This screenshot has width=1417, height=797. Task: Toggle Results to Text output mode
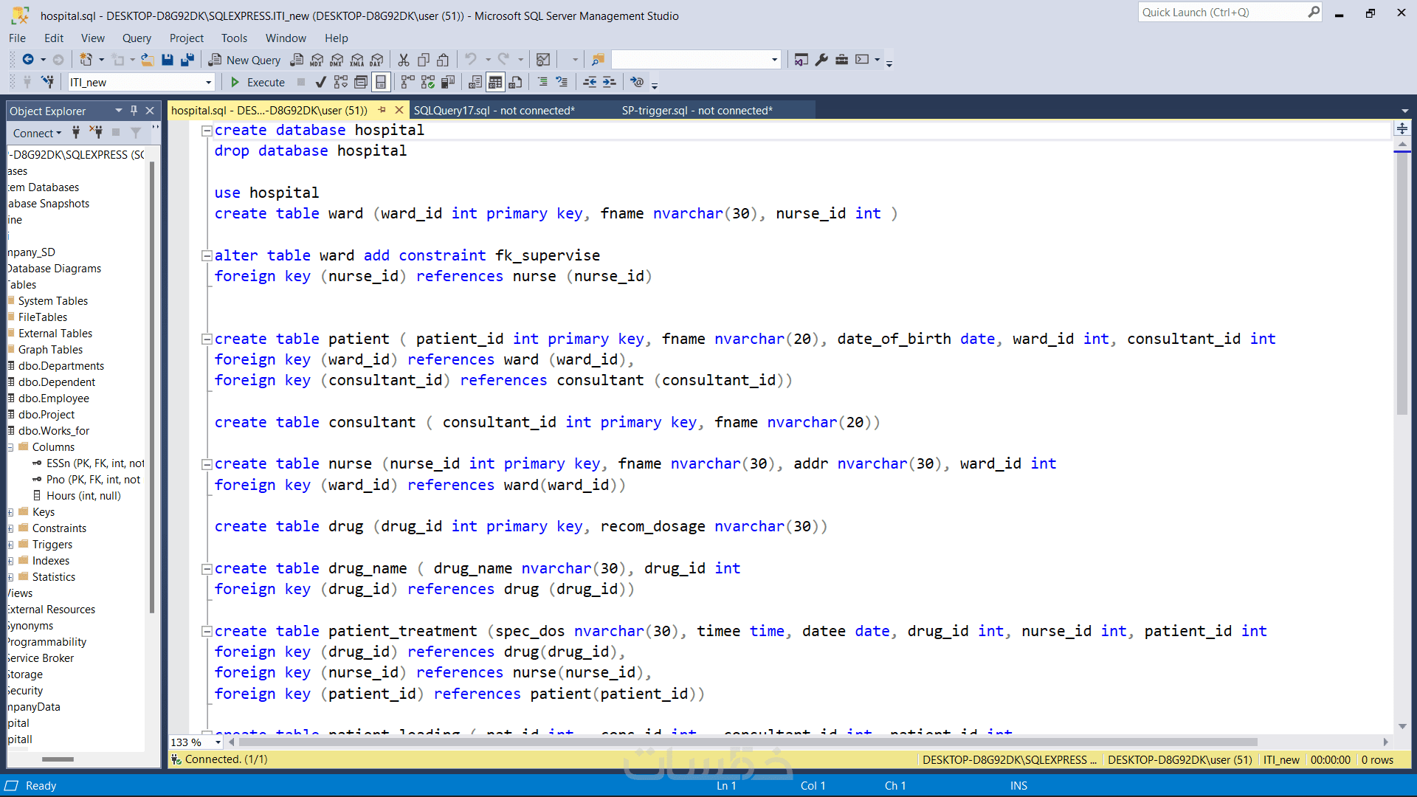[475, 82]
